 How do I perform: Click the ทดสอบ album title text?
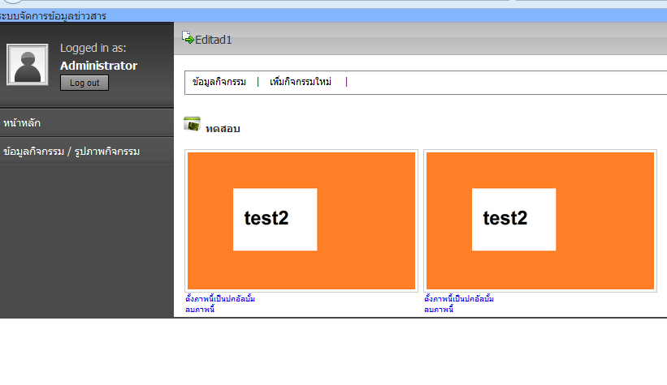point(223,129)
